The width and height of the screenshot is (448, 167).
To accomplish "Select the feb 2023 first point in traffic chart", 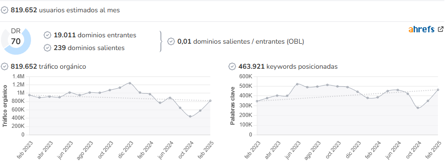I will 29,95.
